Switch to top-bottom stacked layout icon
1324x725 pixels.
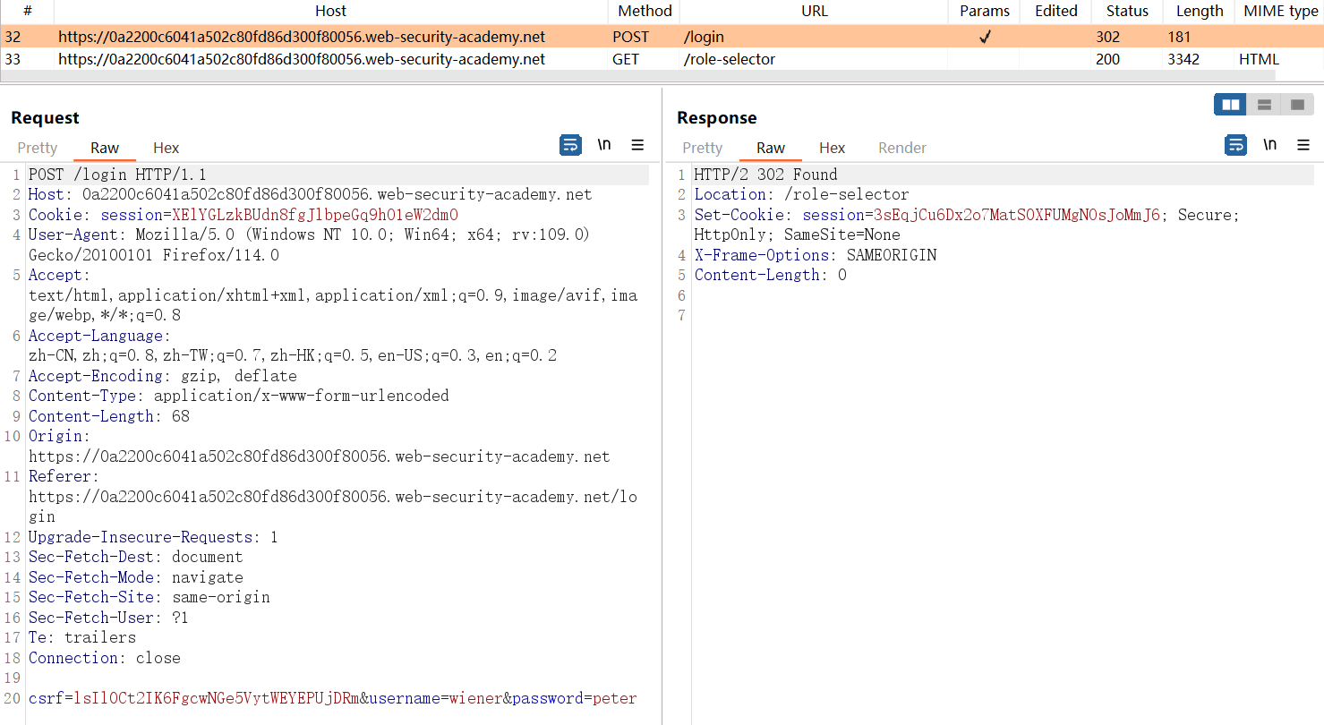pyautogui.click(x=1264, y=105)
